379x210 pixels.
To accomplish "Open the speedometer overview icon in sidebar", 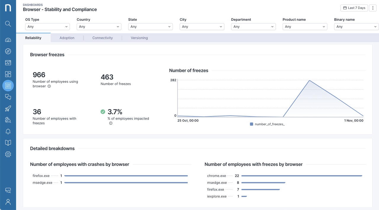I will pyautogui.click(x=8, y=40).
